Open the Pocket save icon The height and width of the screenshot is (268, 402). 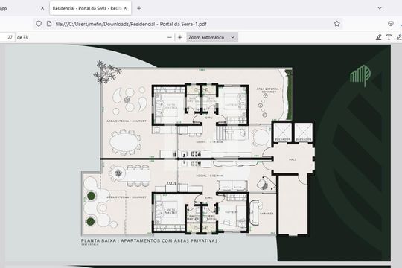click(391, 24)
